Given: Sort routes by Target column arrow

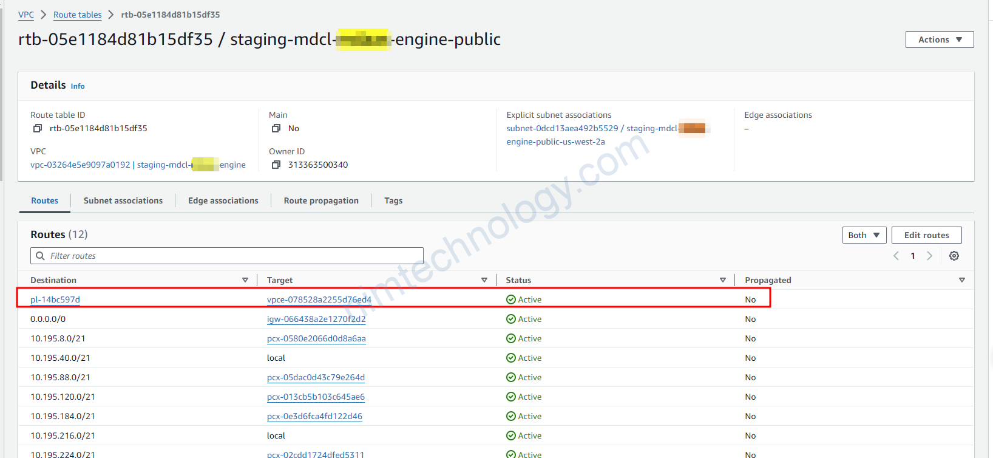Looking at the screenshot, I should pos(484,280).
